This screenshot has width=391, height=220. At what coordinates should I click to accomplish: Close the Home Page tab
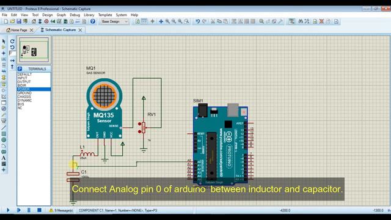pyautogui.click(x=31, y=30)
